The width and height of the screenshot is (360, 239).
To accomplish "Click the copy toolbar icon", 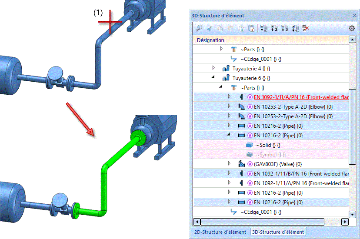I will [x=220, y=28].
